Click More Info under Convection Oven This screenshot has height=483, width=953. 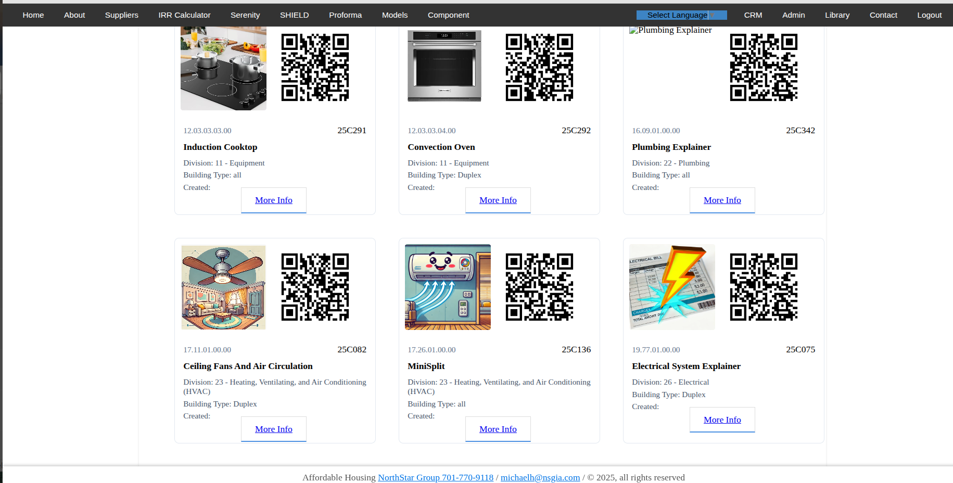498,200
